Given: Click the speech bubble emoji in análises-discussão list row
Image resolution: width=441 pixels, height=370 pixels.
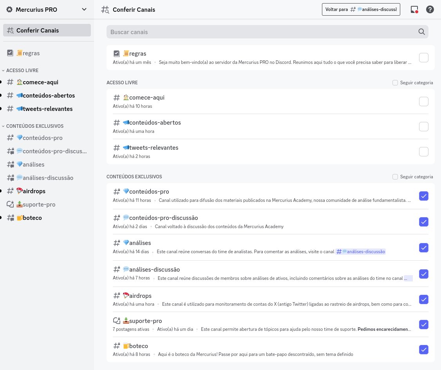Looking at the screenshot, I should coord(126,269).
